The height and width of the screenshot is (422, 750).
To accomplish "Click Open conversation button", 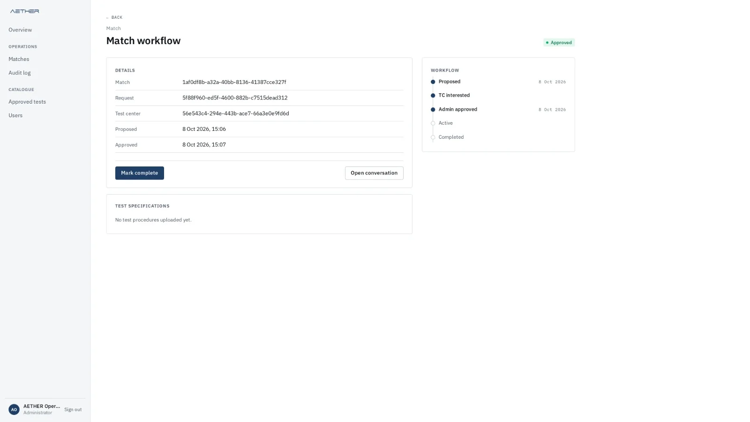I will pyautogui.click(x=374, y=173).
